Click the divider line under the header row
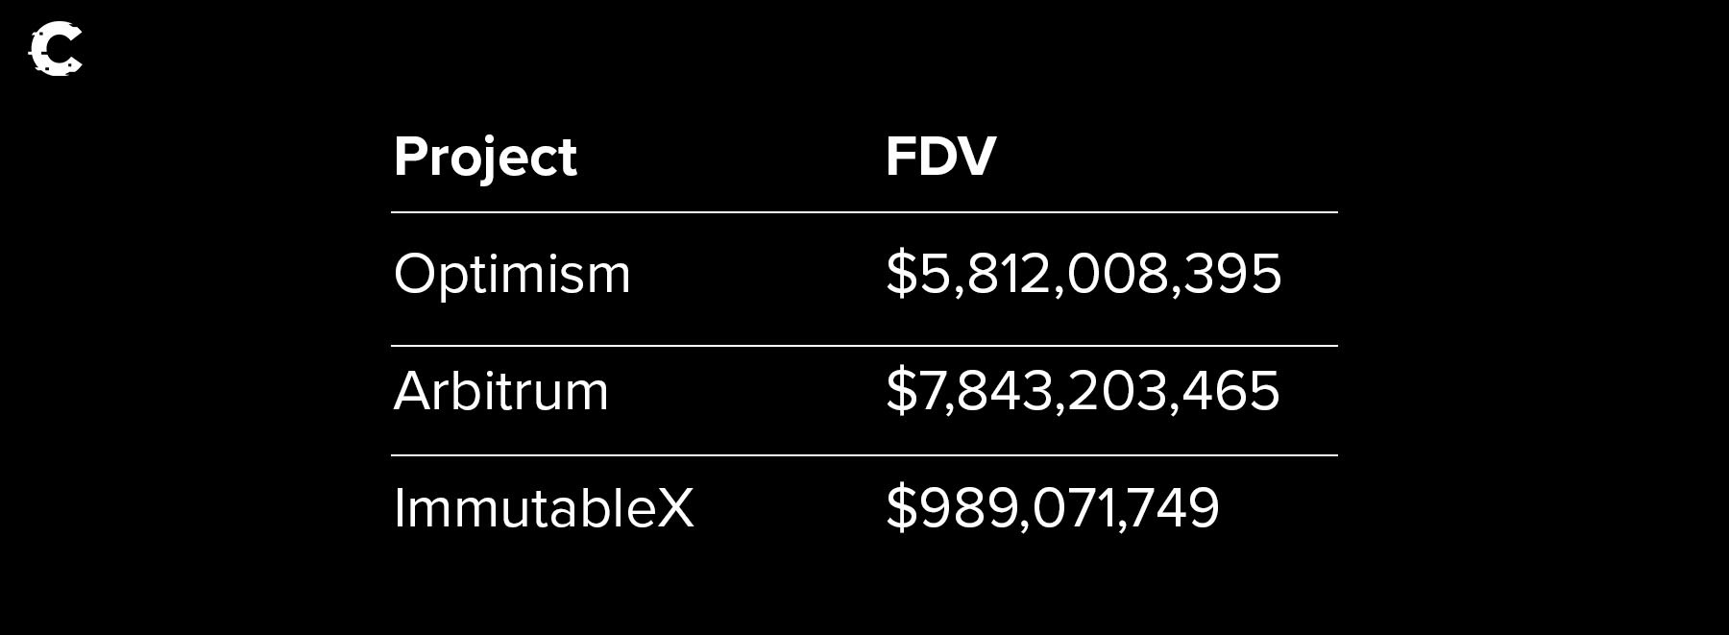This screenshot has width=1729, height=635. 864,212
